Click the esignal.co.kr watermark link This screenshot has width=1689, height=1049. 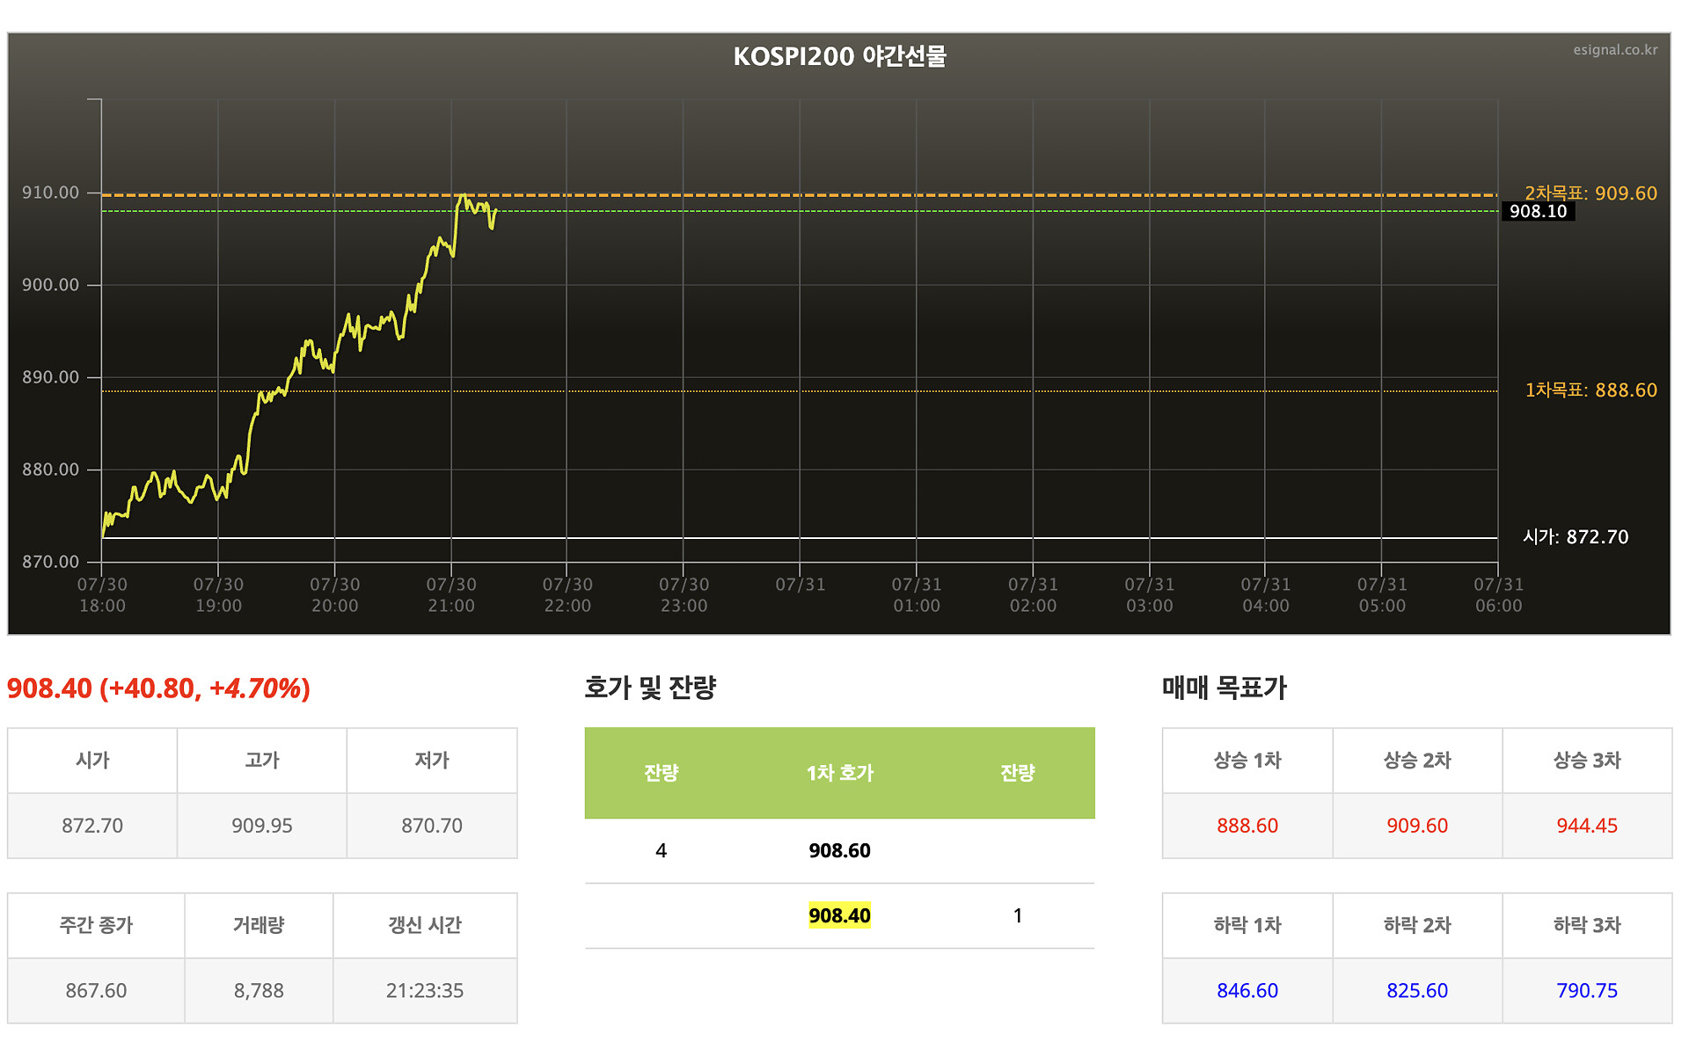1615,50
